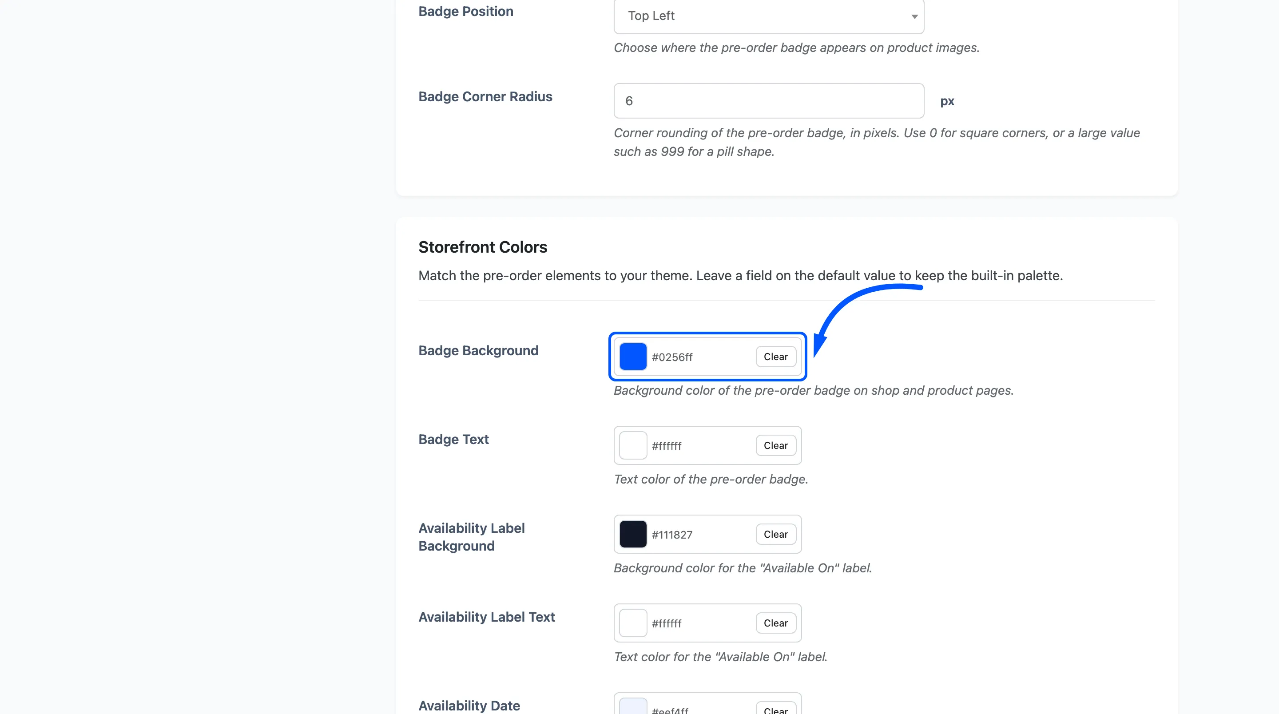1279x714 pixels.
Task: Clear the Availability Label Text color
Action: (775, 623)
